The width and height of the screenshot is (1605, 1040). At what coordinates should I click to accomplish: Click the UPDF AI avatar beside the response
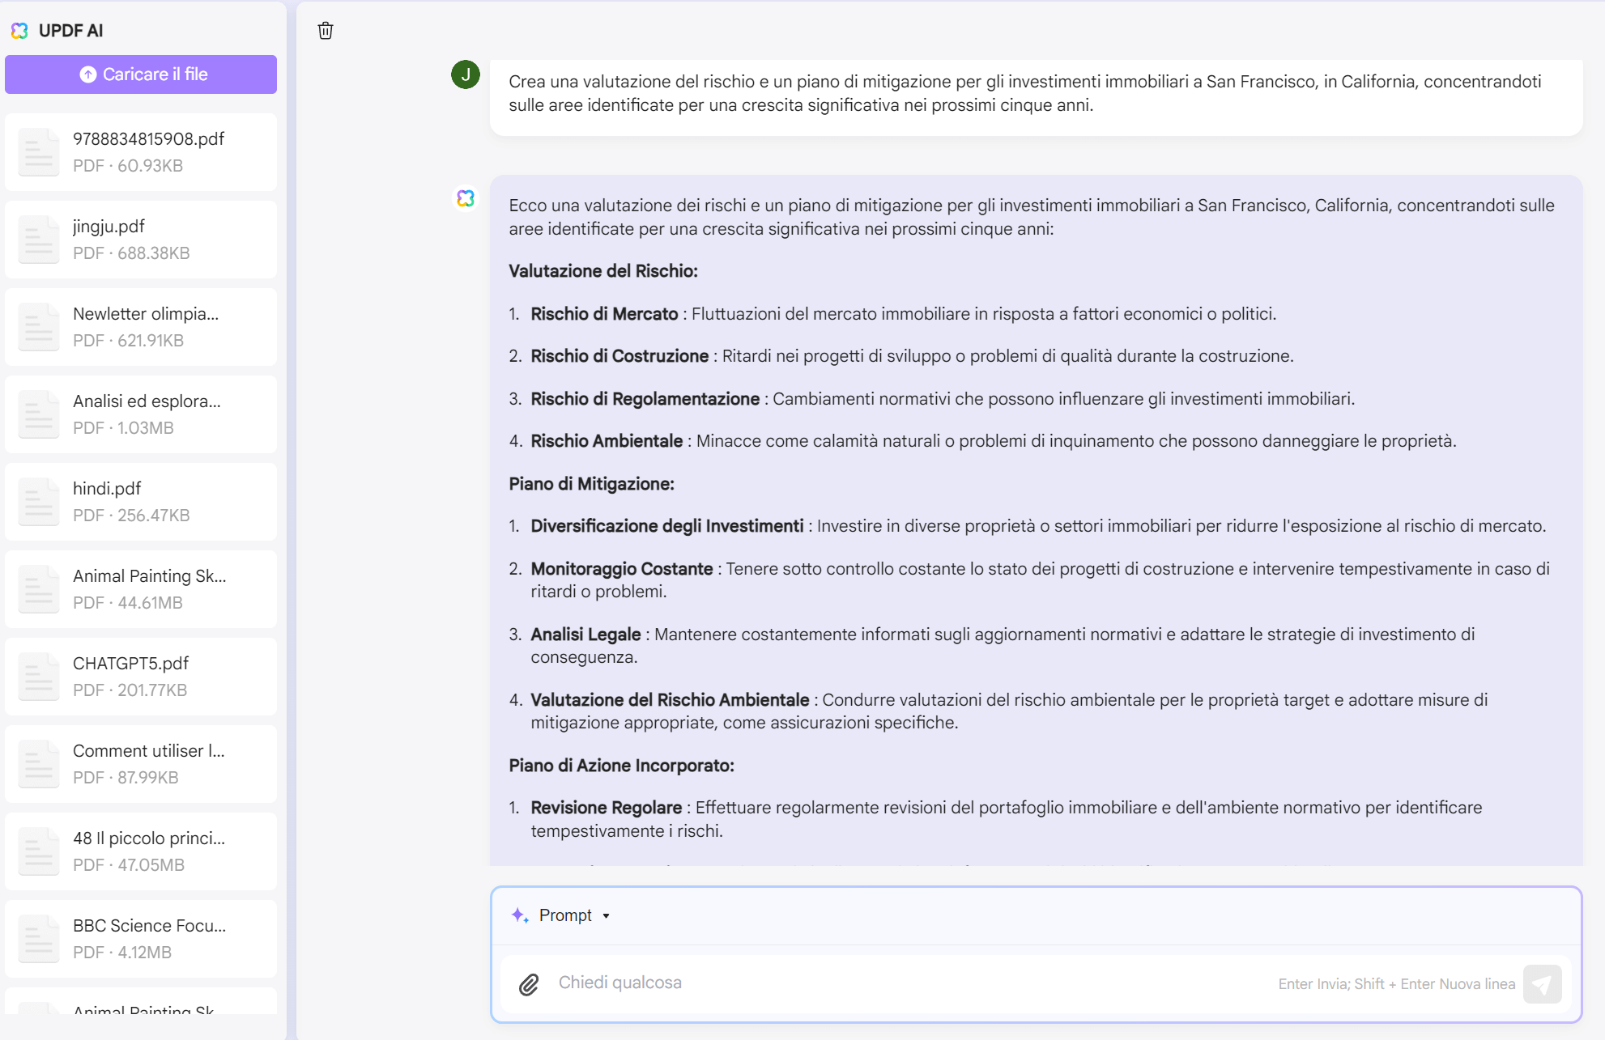click(466, 198)
